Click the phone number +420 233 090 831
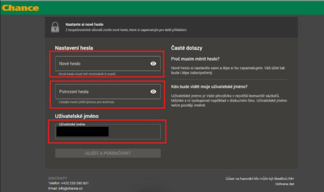The width and height of the screenshot is (324, 192). click(x=75, y=183)
